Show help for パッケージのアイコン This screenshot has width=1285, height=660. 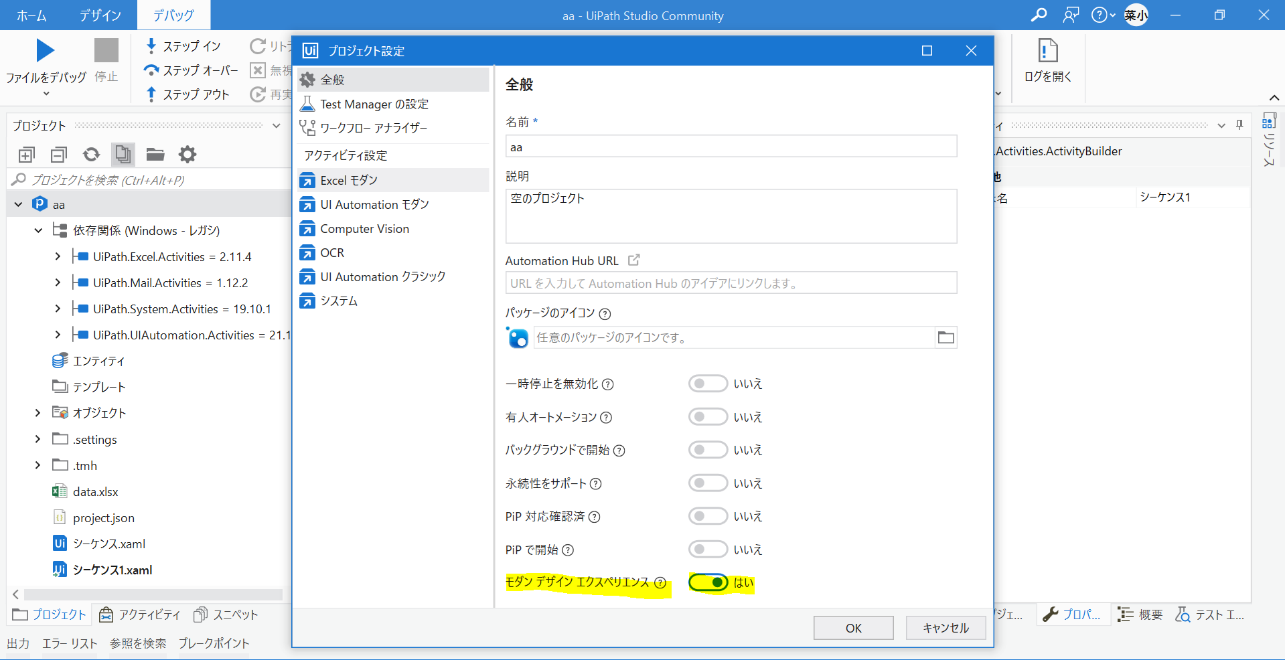click(x=605, y=313)
